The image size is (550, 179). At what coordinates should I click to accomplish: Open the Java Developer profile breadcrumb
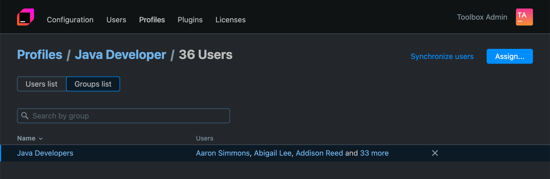120,55
